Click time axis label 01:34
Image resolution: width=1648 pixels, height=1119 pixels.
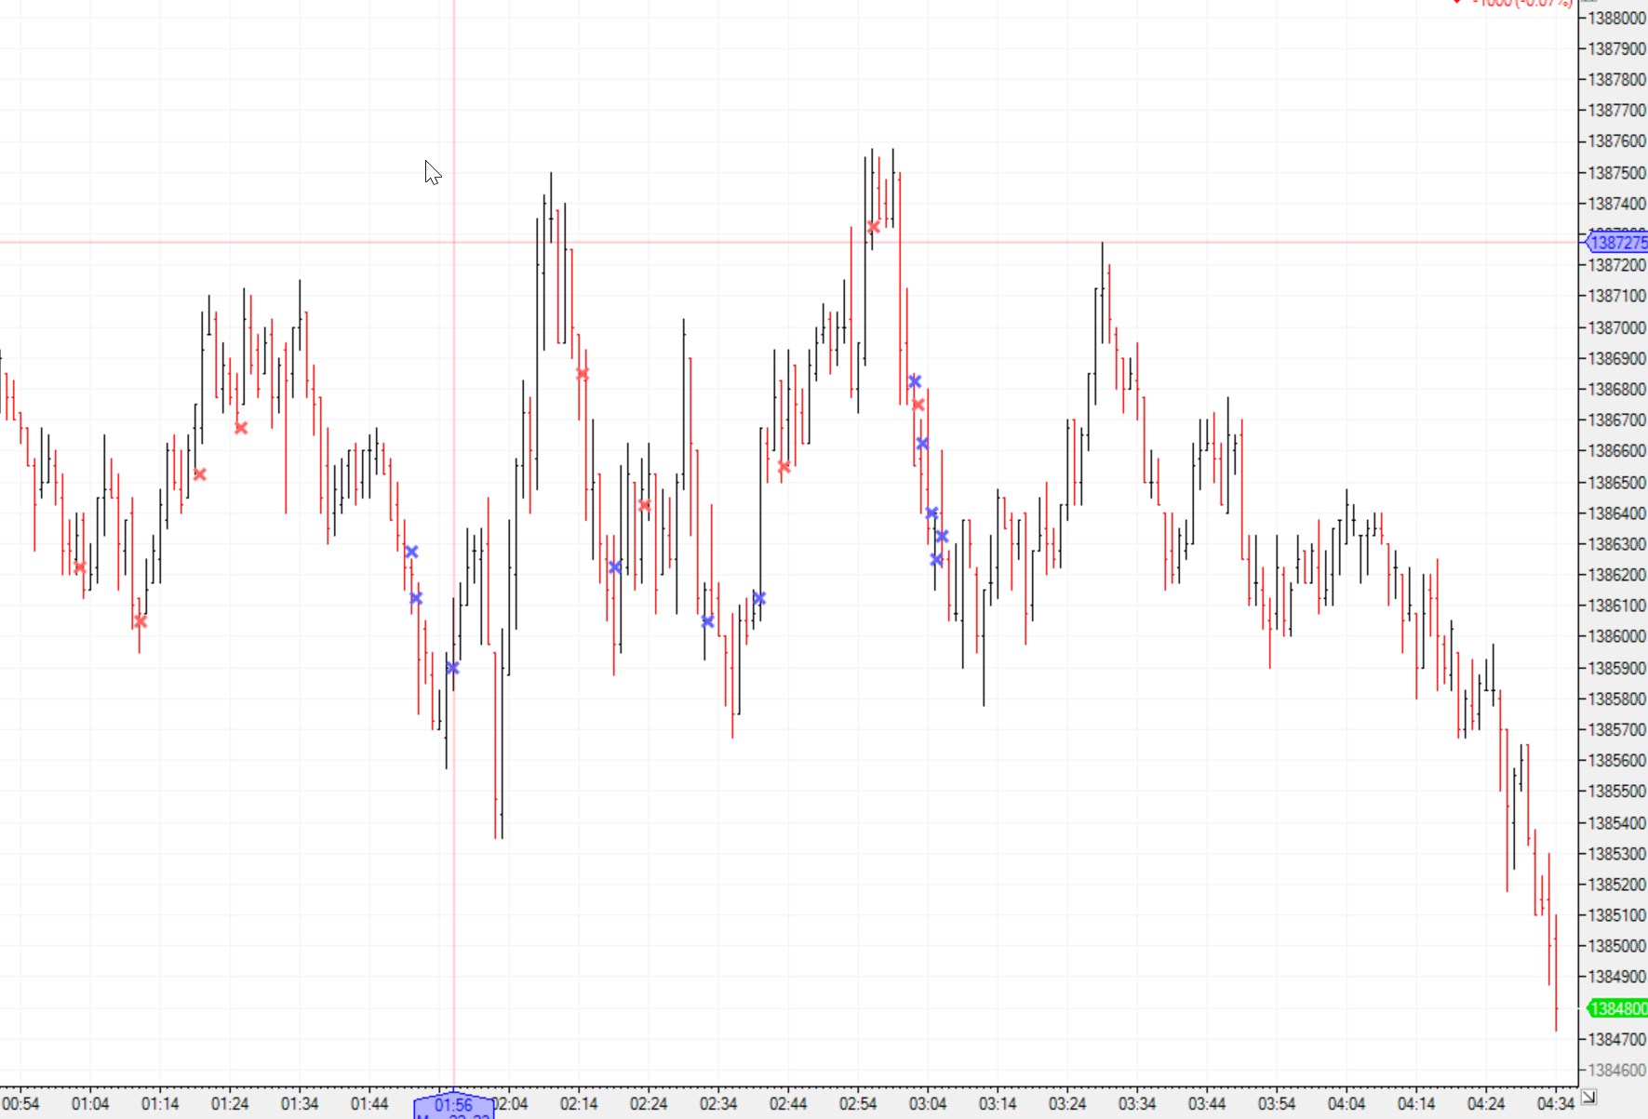click(x=300, y=1104)
